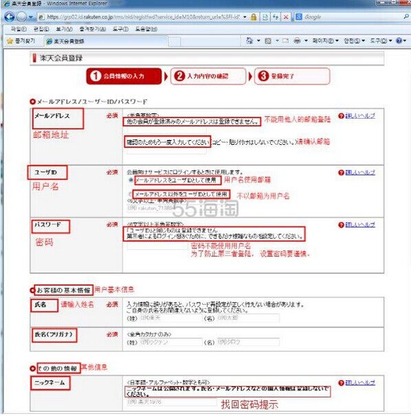The image size is (411, 416).
Task: Open the recent pages dropdown beside Forward
Action: point(31,17)
